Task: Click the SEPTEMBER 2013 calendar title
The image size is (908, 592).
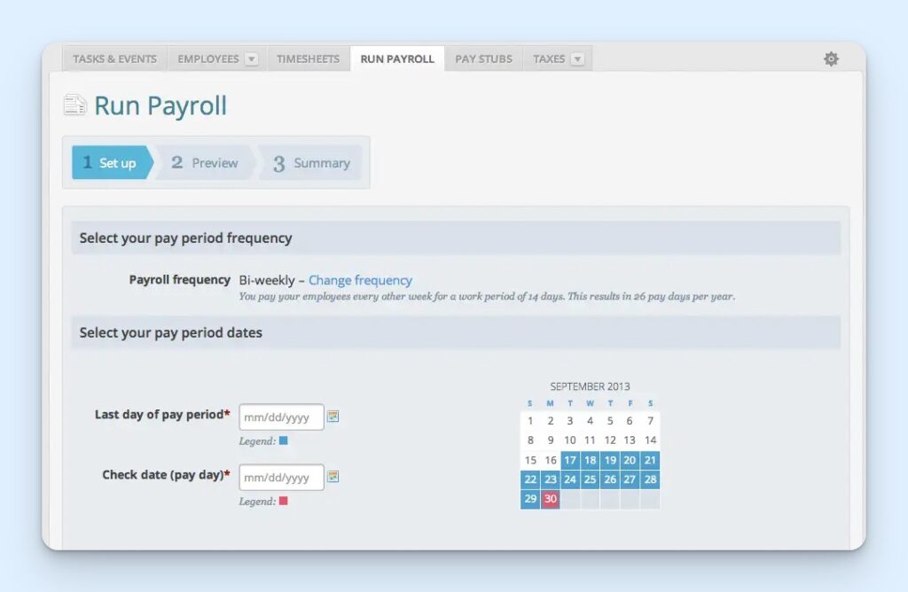Action: click(x=590, y=386)
